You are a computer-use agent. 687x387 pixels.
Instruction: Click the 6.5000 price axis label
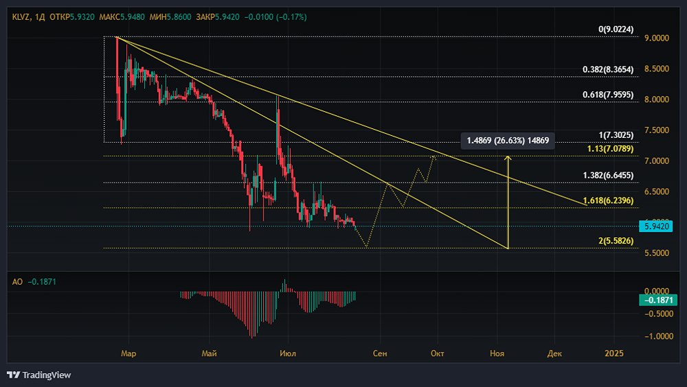click(x=656, y=191)
